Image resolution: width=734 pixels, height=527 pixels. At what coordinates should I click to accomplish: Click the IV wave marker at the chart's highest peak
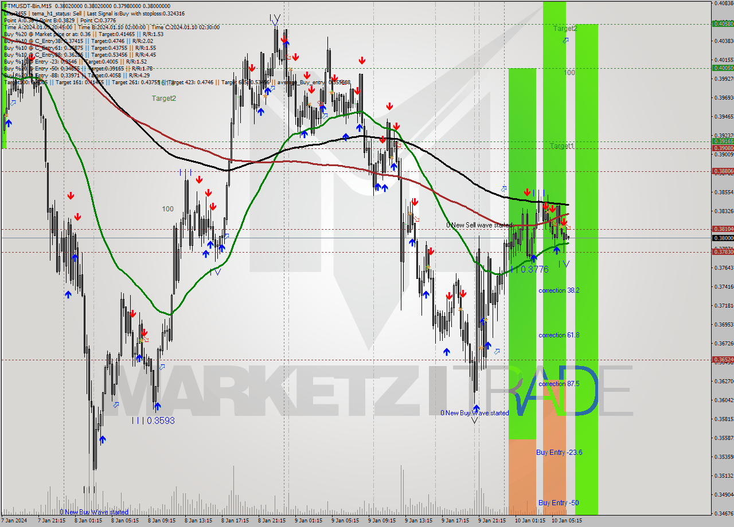click(x=275, y=19)
